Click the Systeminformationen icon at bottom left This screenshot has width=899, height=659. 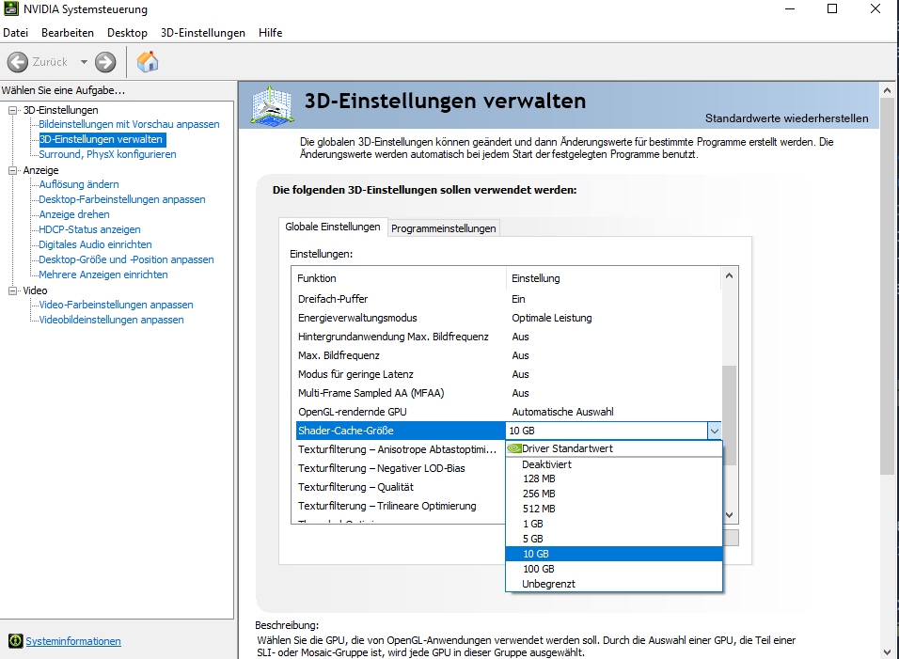coord(15,641)
